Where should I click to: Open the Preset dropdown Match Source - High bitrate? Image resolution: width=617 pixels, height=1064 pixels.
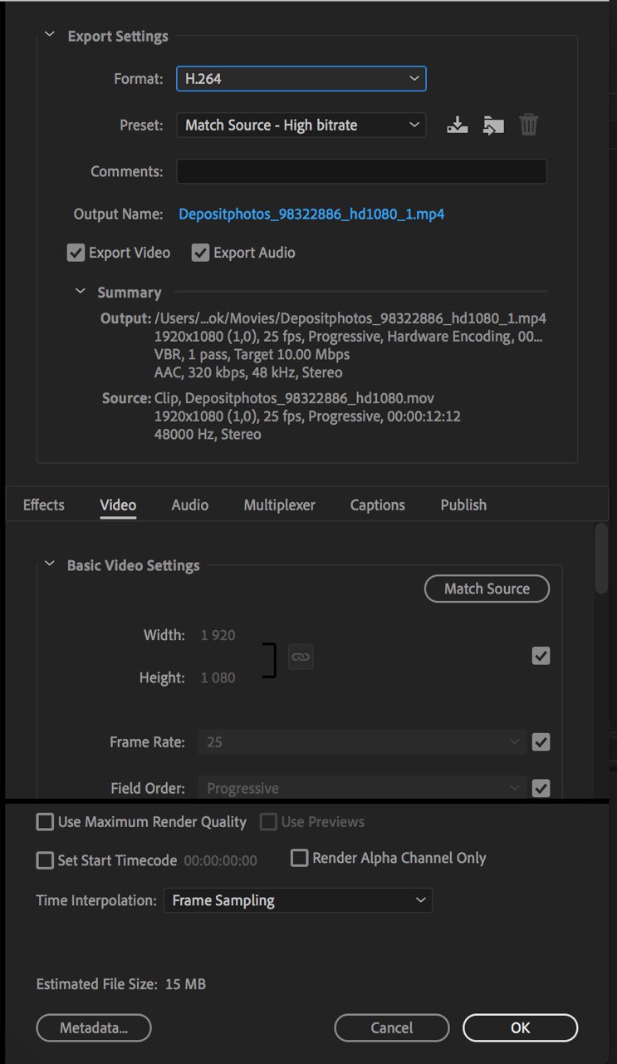(301, 126)
